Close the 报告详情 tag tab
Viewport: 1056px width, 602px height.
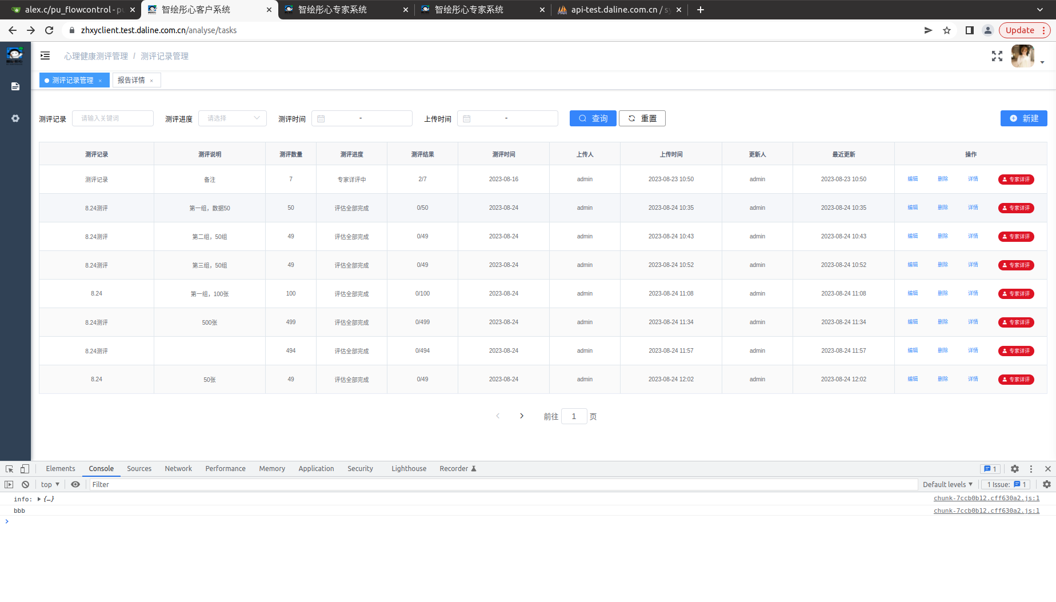click(x=151, y=81)
